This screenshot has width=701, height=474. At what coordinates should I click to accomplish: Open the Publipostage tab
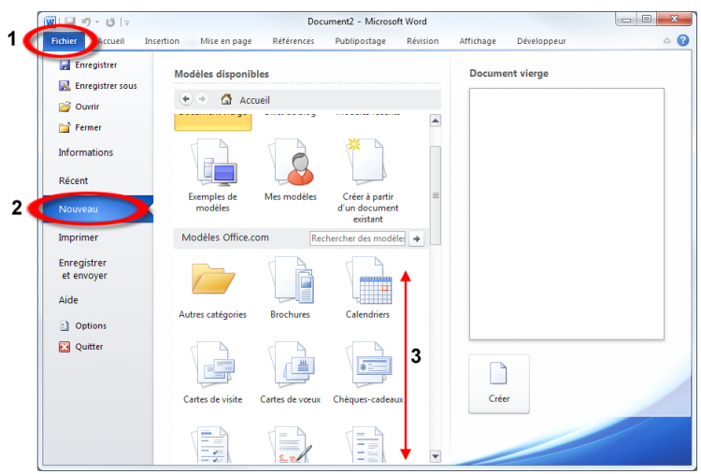(x=361, y=41)
